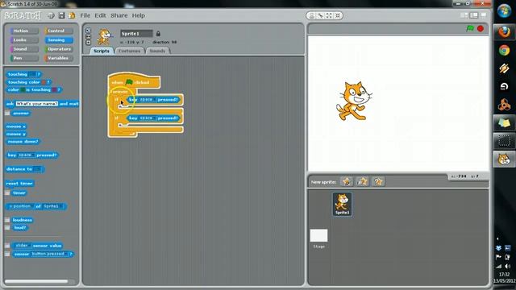The height and width of the screenshot is (290, 516).
Task: Set rotation style to don't rotate
Action: click(88, 43)
